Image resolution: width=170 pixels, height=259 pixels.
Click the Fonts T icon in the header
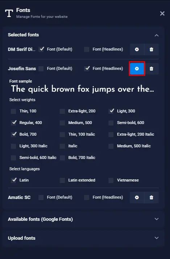click(9, 13)
